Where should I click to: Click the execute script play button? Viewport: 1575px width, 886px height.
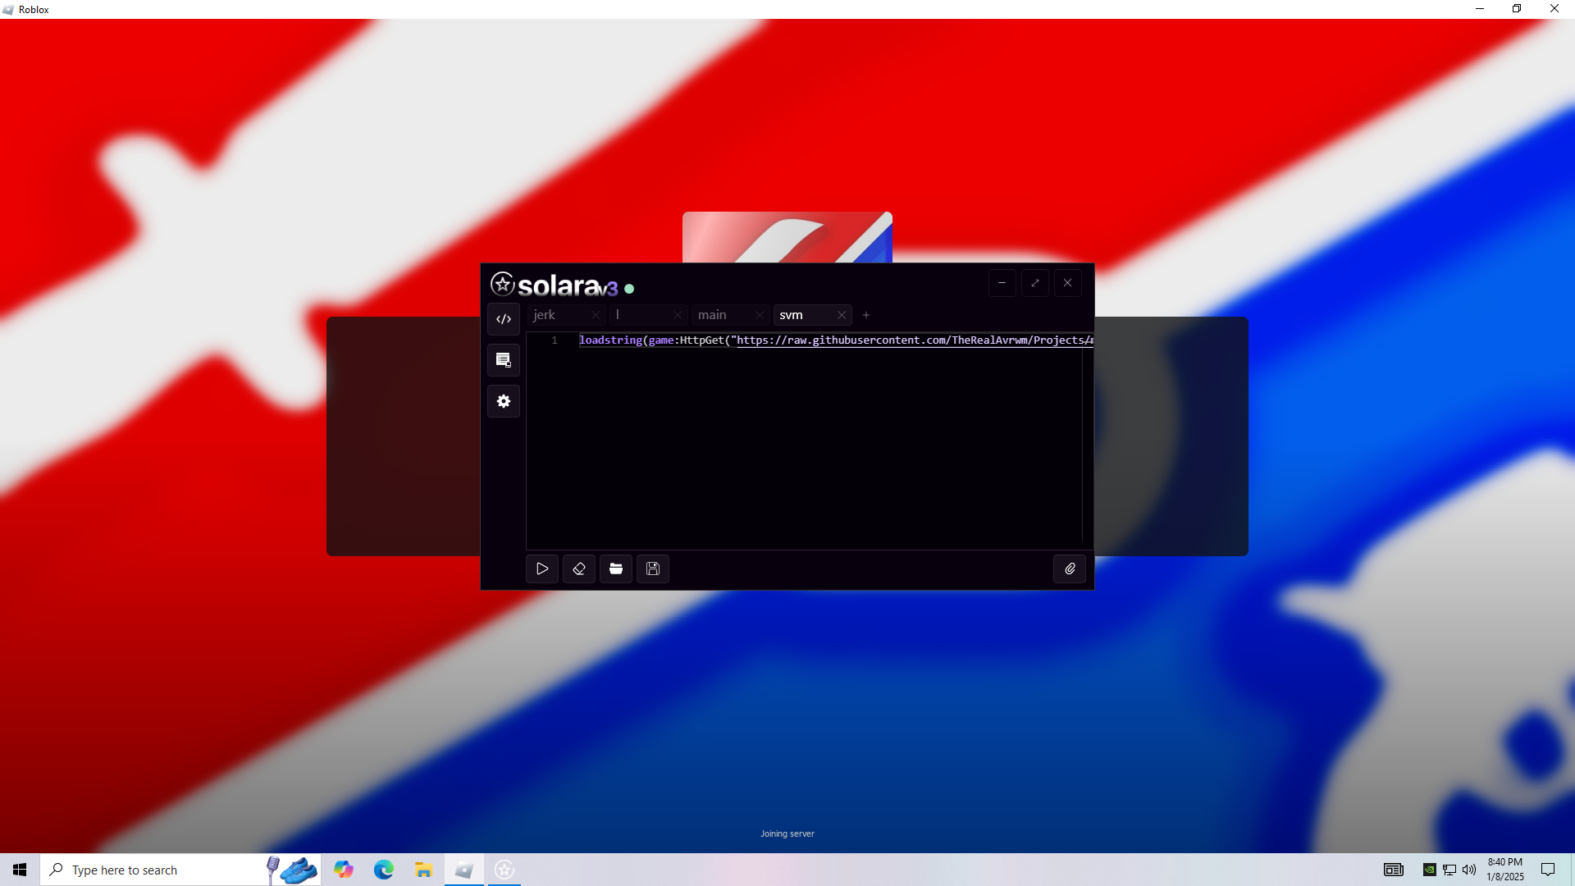pyautogui.click(x=542, y=569)
